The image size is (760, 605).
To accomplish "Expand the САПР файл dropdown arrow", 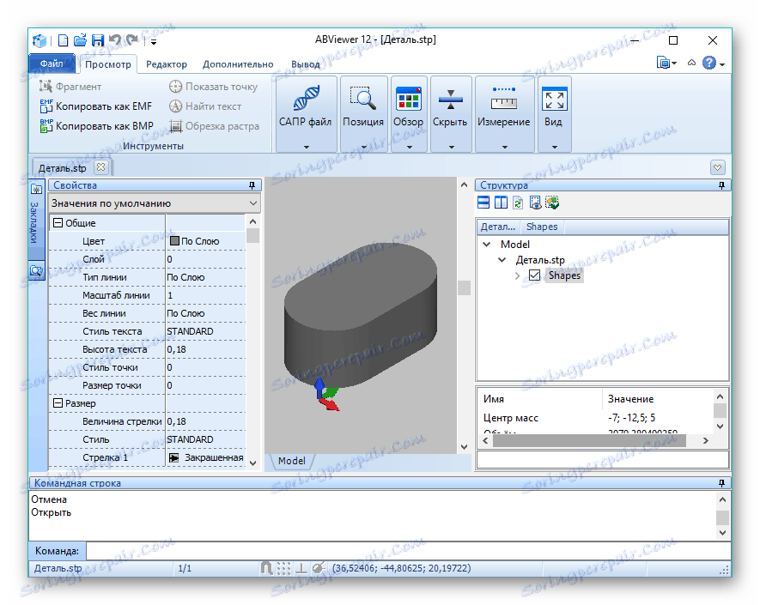I will coord(307,146).
